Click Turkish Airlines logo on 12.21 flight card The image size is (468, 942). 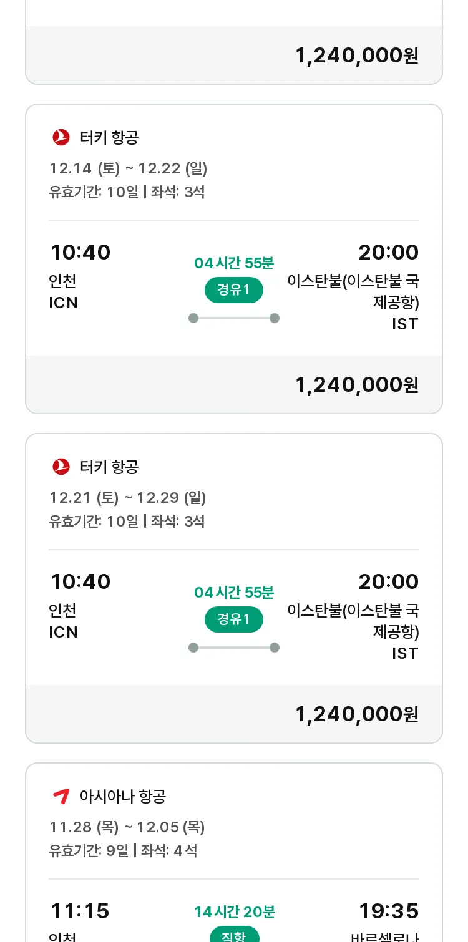[x=61, y=467]
